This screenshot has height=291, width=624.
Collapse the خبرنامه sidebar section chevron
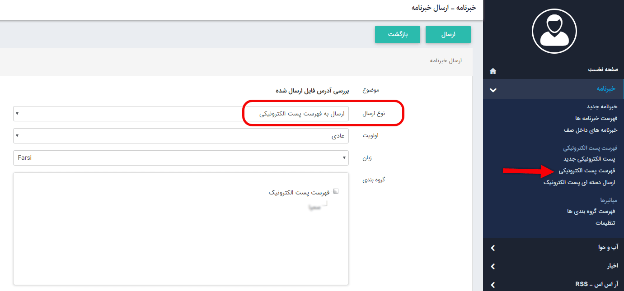pos(493,89)
